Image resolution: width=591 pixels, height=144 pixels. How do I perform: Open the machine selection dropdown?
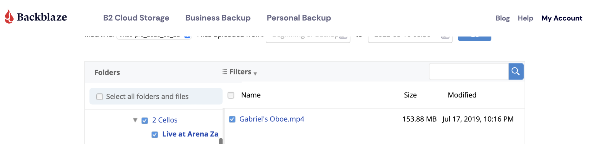click(x=154, y=36)
